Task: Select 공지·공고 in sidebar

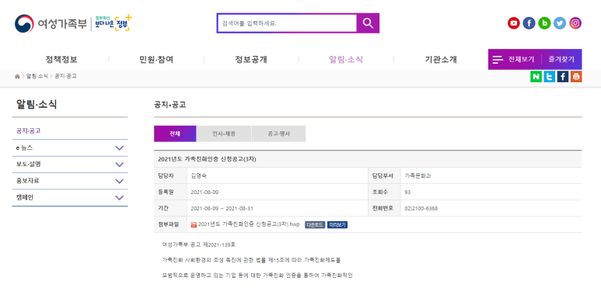Action: 28,131
